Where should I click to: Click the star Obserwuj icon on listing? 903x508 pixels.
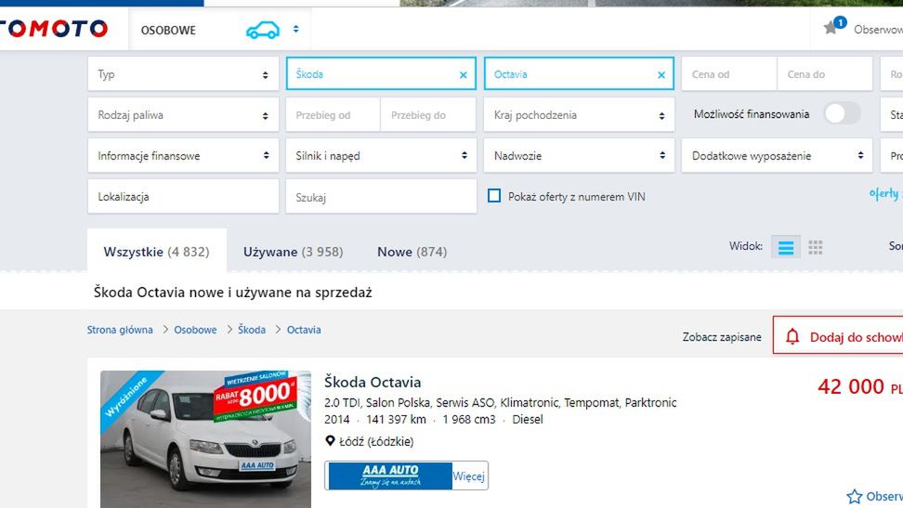pos(855,497)
